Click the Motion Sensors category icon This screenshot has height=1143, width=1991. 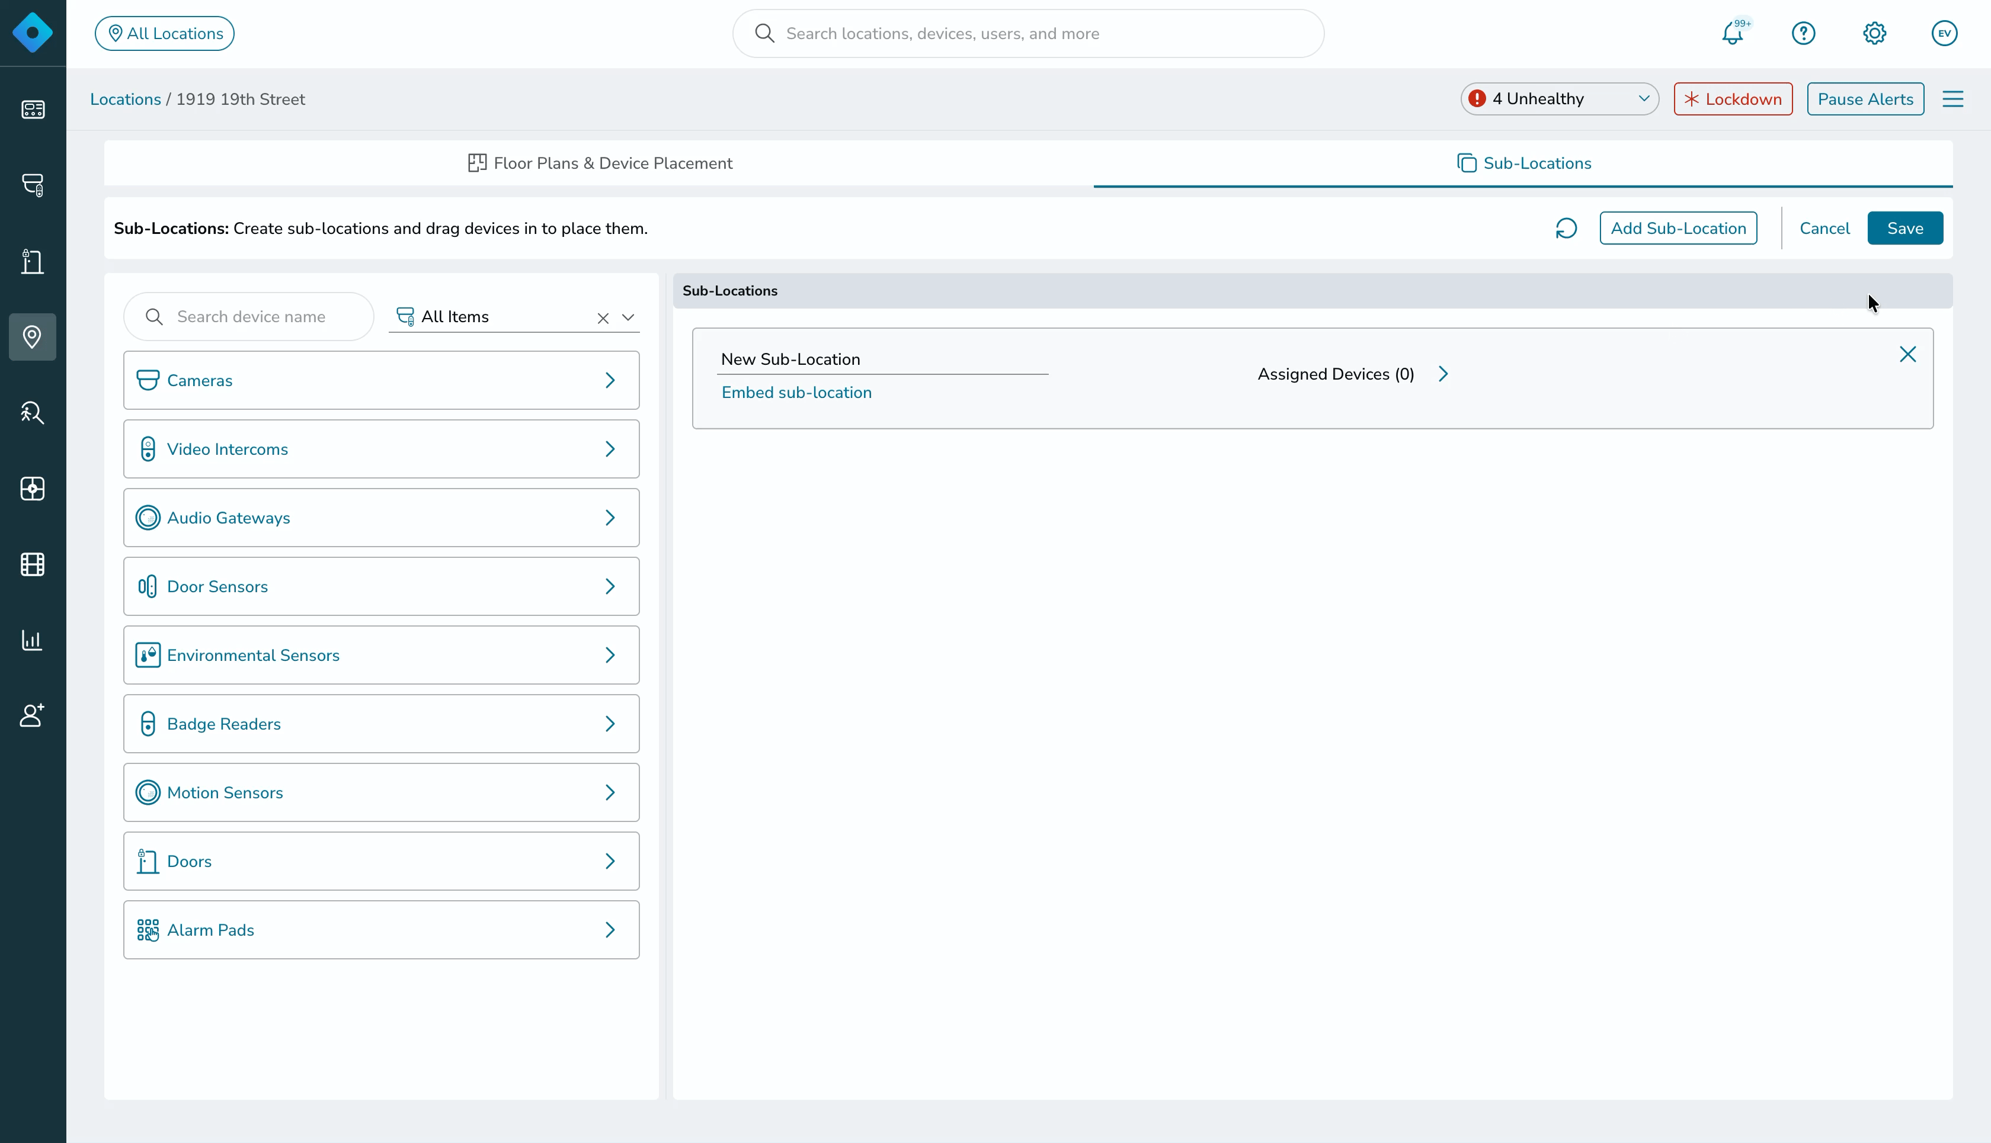[x=148, y=792]
